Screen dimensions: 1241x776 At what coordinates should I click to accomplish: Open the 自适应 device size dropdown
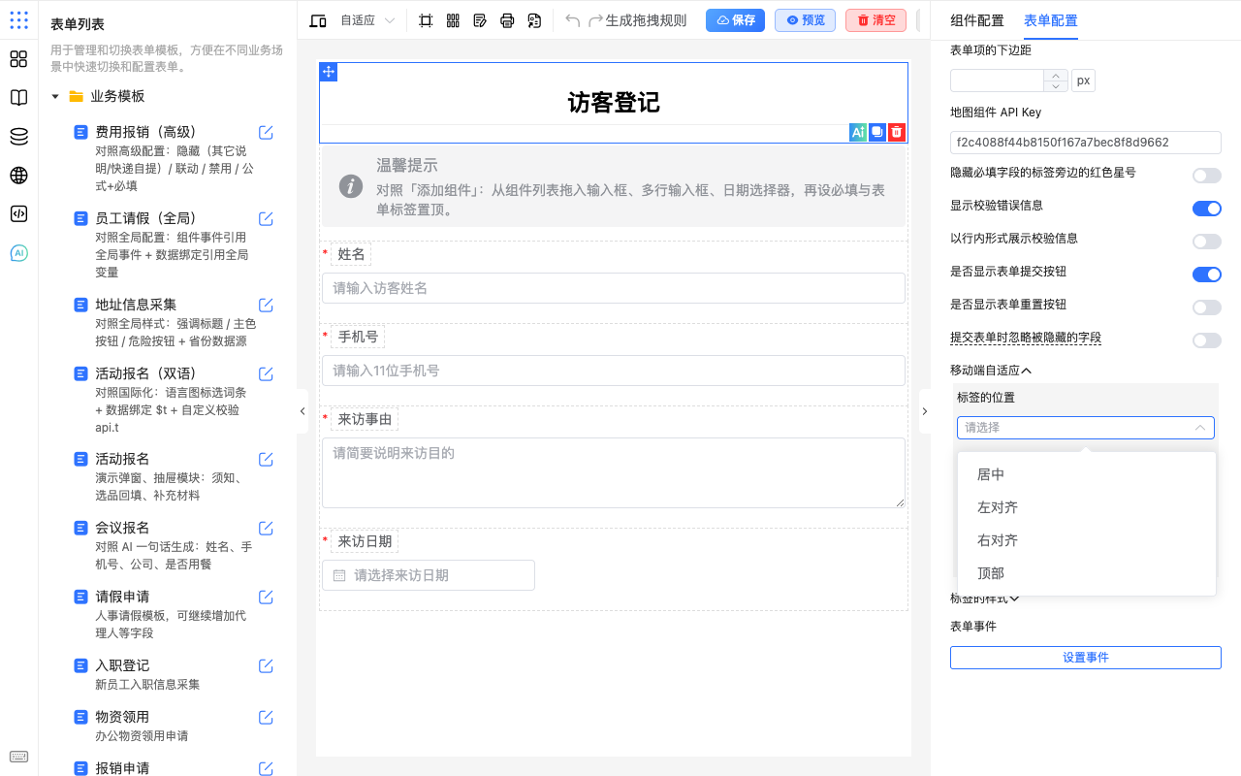click(x=367, y=20)
